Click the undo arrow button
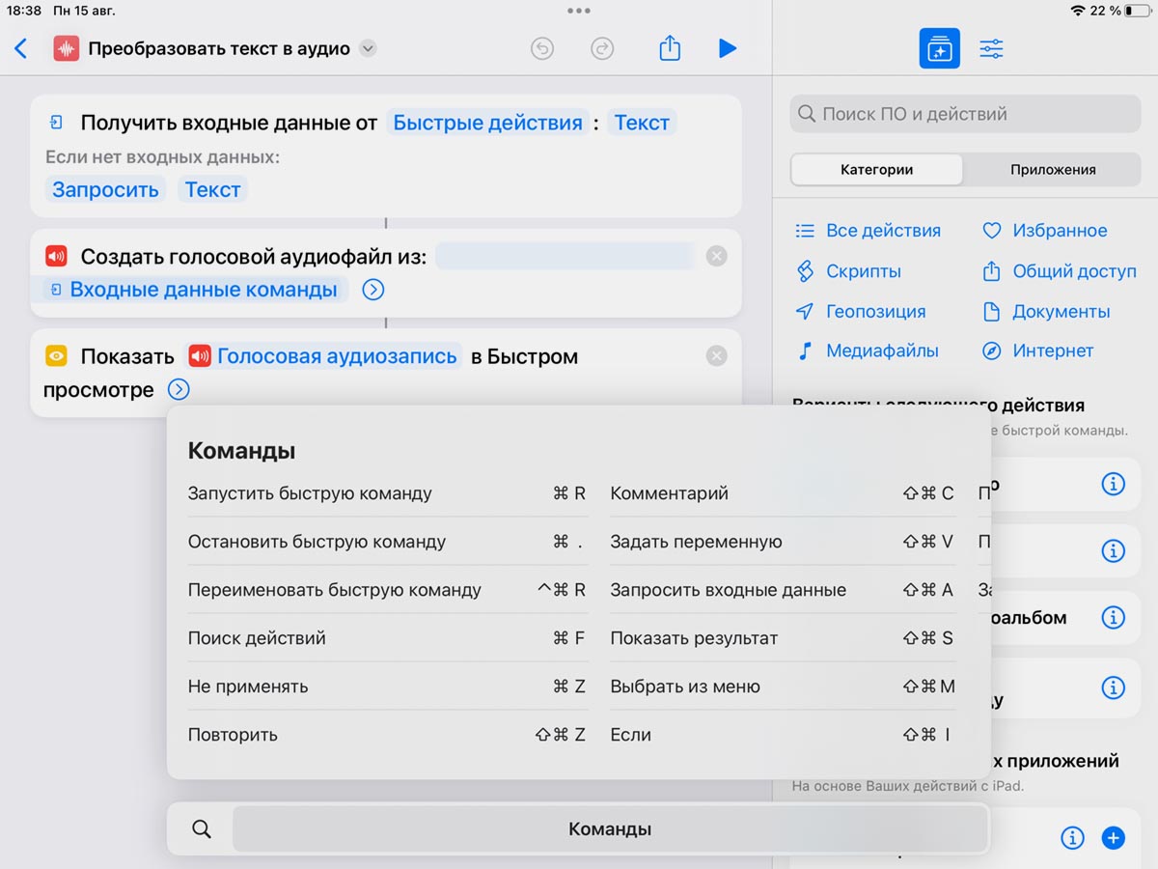1158x869 pixels. pyautogui.click(x=542, y=48)
